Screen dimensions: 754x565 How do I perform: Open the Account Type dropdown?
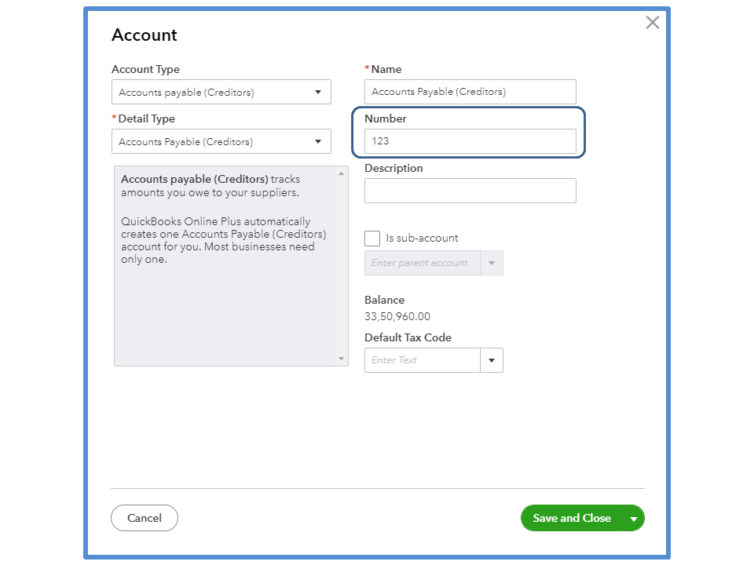click(221, 93)
